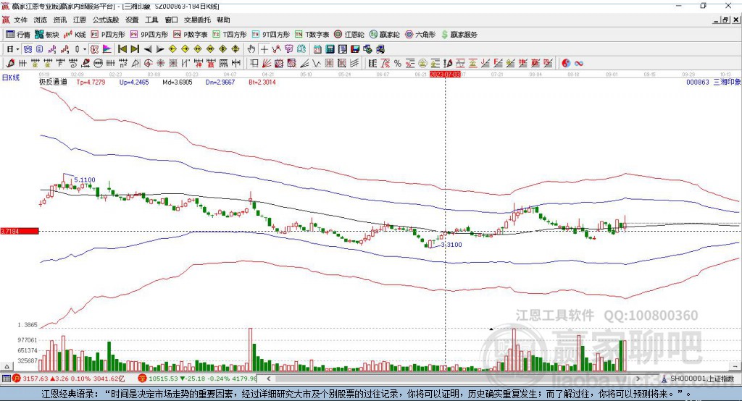
Task: Open the 江恩 menu
Action: point(80,20)
